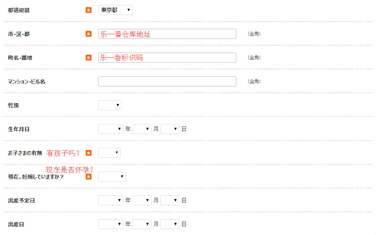376x235 pixels.
Task: Click the 市・区・郡 text field
Action: click(167, 34)
